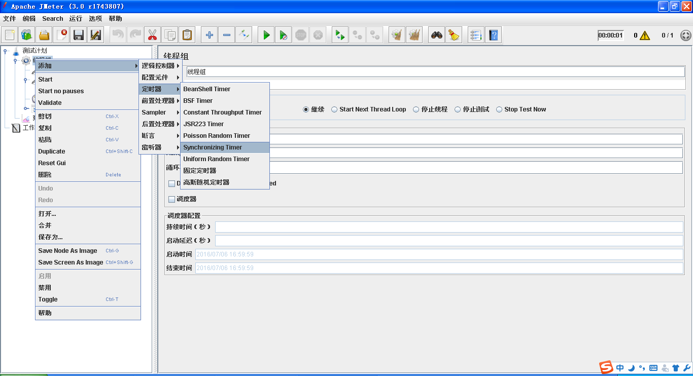Click the Help question-mark book icon
Viewport: 693px width, 376px height.
pos(493,35)
